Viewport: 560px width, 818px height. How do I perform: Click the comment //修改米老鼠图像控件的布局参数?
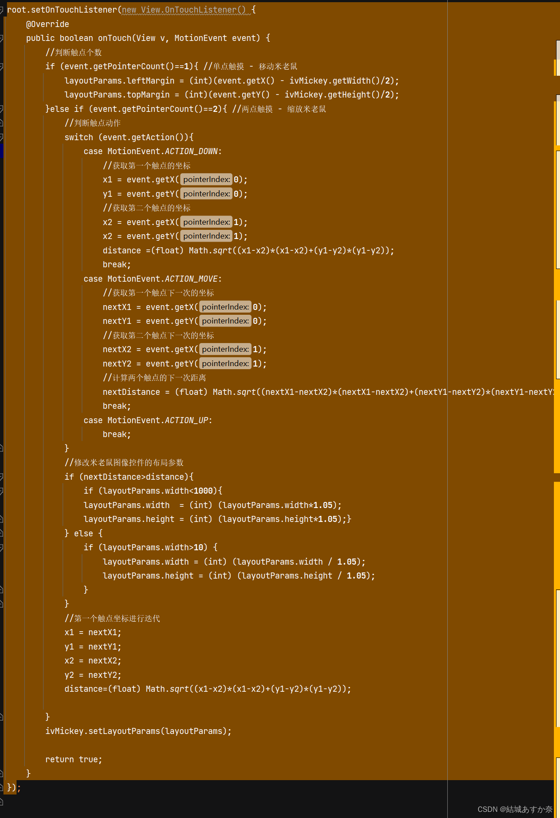124,462
